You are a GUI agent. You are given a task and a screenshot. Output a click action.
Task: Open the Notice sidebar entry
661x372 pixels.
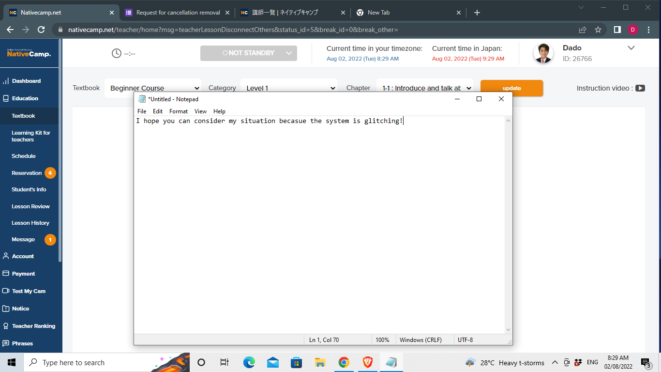tap(20, 309)
